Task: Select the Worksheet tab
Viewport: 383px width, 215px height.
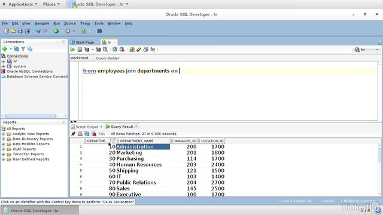Action: click(80, 58)
